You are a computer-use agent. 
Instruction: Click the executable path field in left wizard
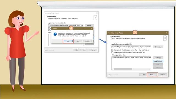(x=66, y=26)
